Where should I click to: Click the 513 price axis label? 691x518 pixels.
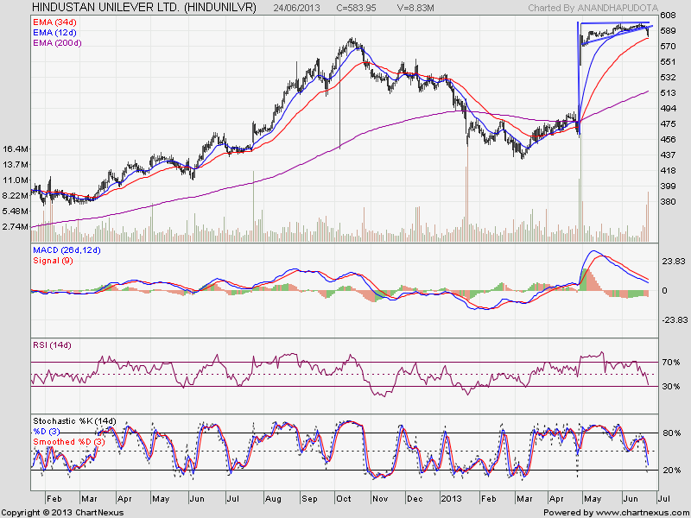coord(668,93)
